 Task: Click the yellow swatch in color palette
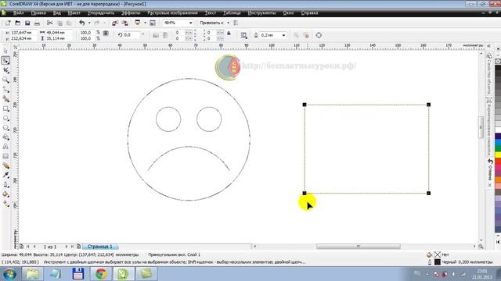tap(498, 155)
